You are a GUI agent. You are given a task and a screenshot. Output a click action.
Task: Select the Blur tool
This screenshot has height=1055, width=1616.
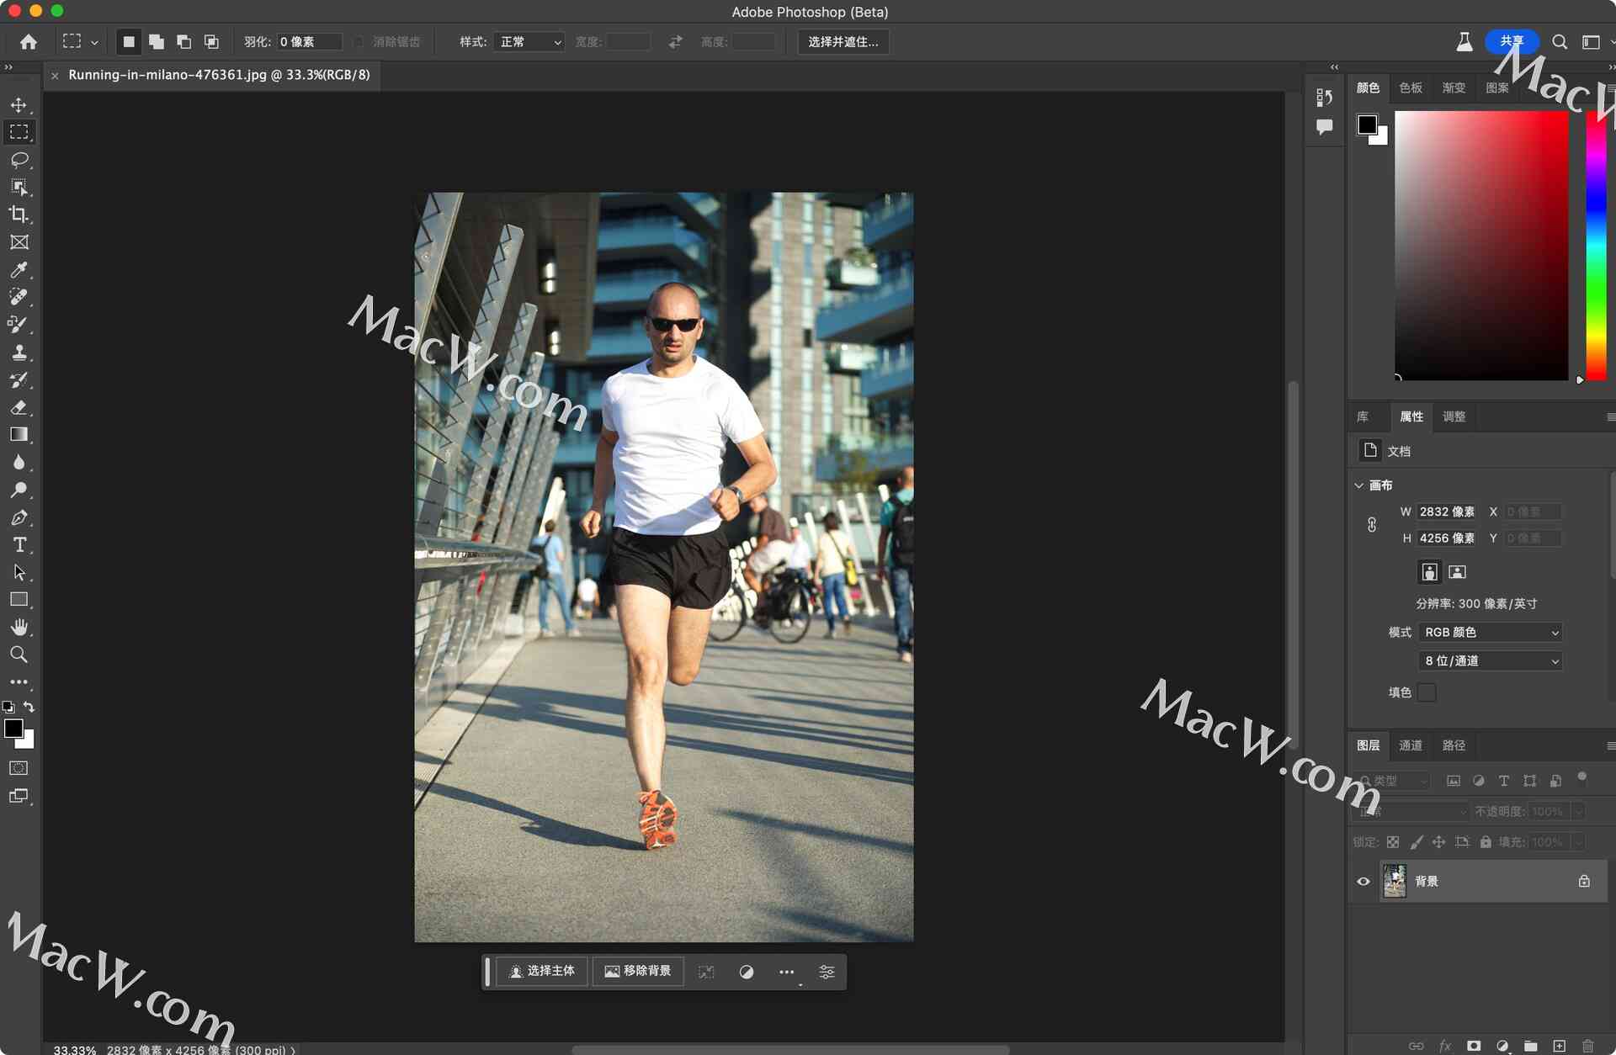pos(19,463)
